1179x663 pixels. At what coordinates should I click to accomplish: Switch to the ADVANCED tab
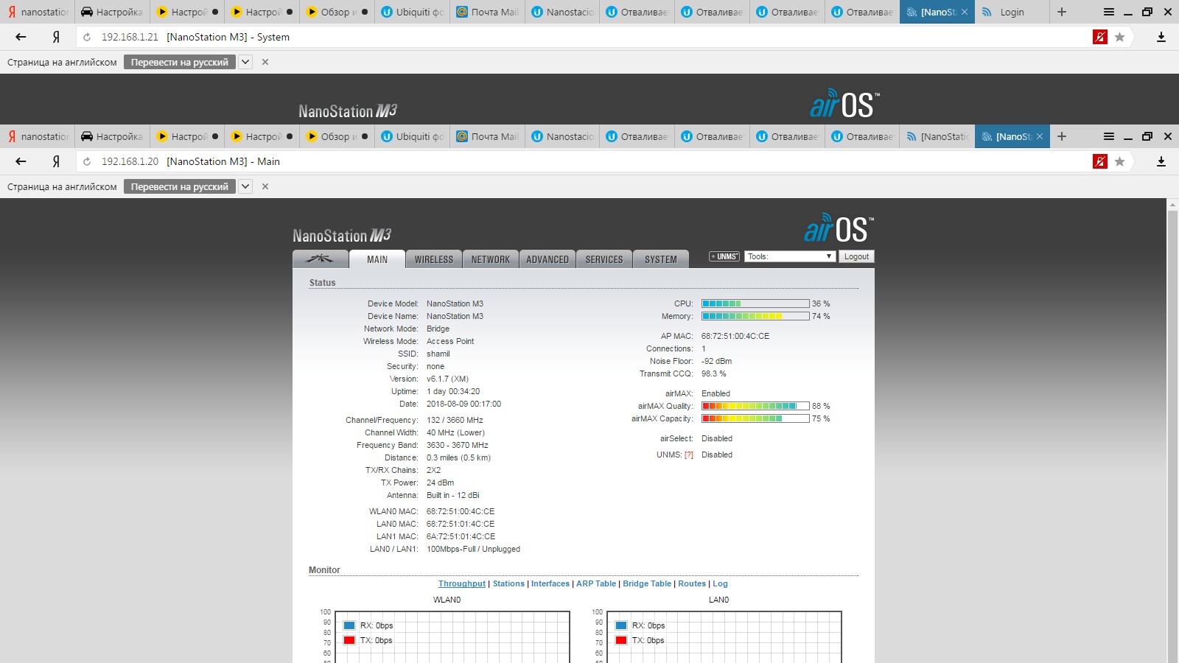(x=547, y=259)
